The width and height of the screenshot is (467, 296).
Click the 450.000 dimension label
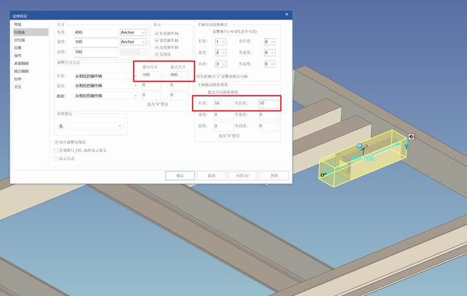click(x=363, y=158)
